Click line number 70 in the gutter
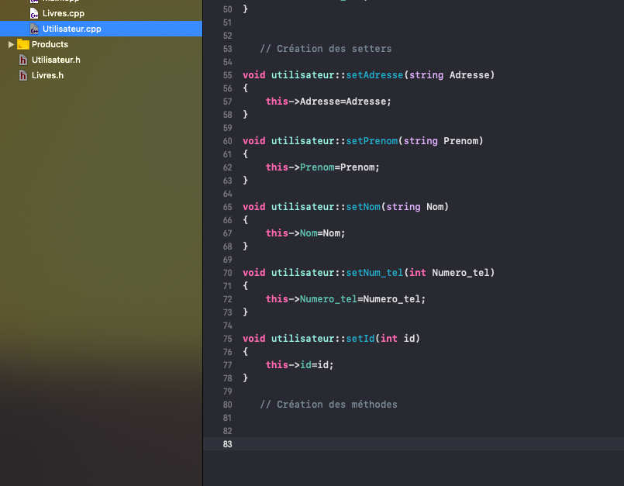624x486 pixels. (227, 273)
